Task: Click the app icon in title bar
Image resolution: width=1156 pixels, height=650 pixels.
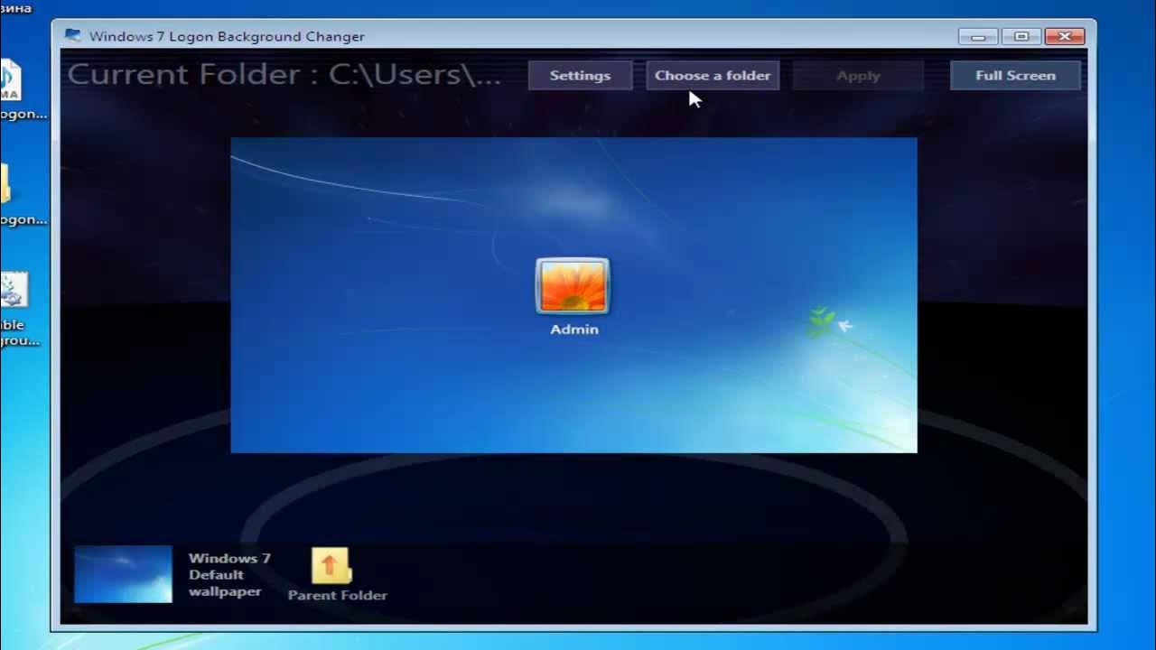Action: point(72,36)
